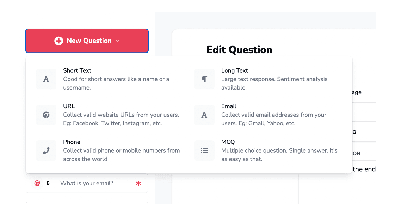Choose the Short Text question type
The width and height of the screenshot is (395, 216).
coord(77,70)
